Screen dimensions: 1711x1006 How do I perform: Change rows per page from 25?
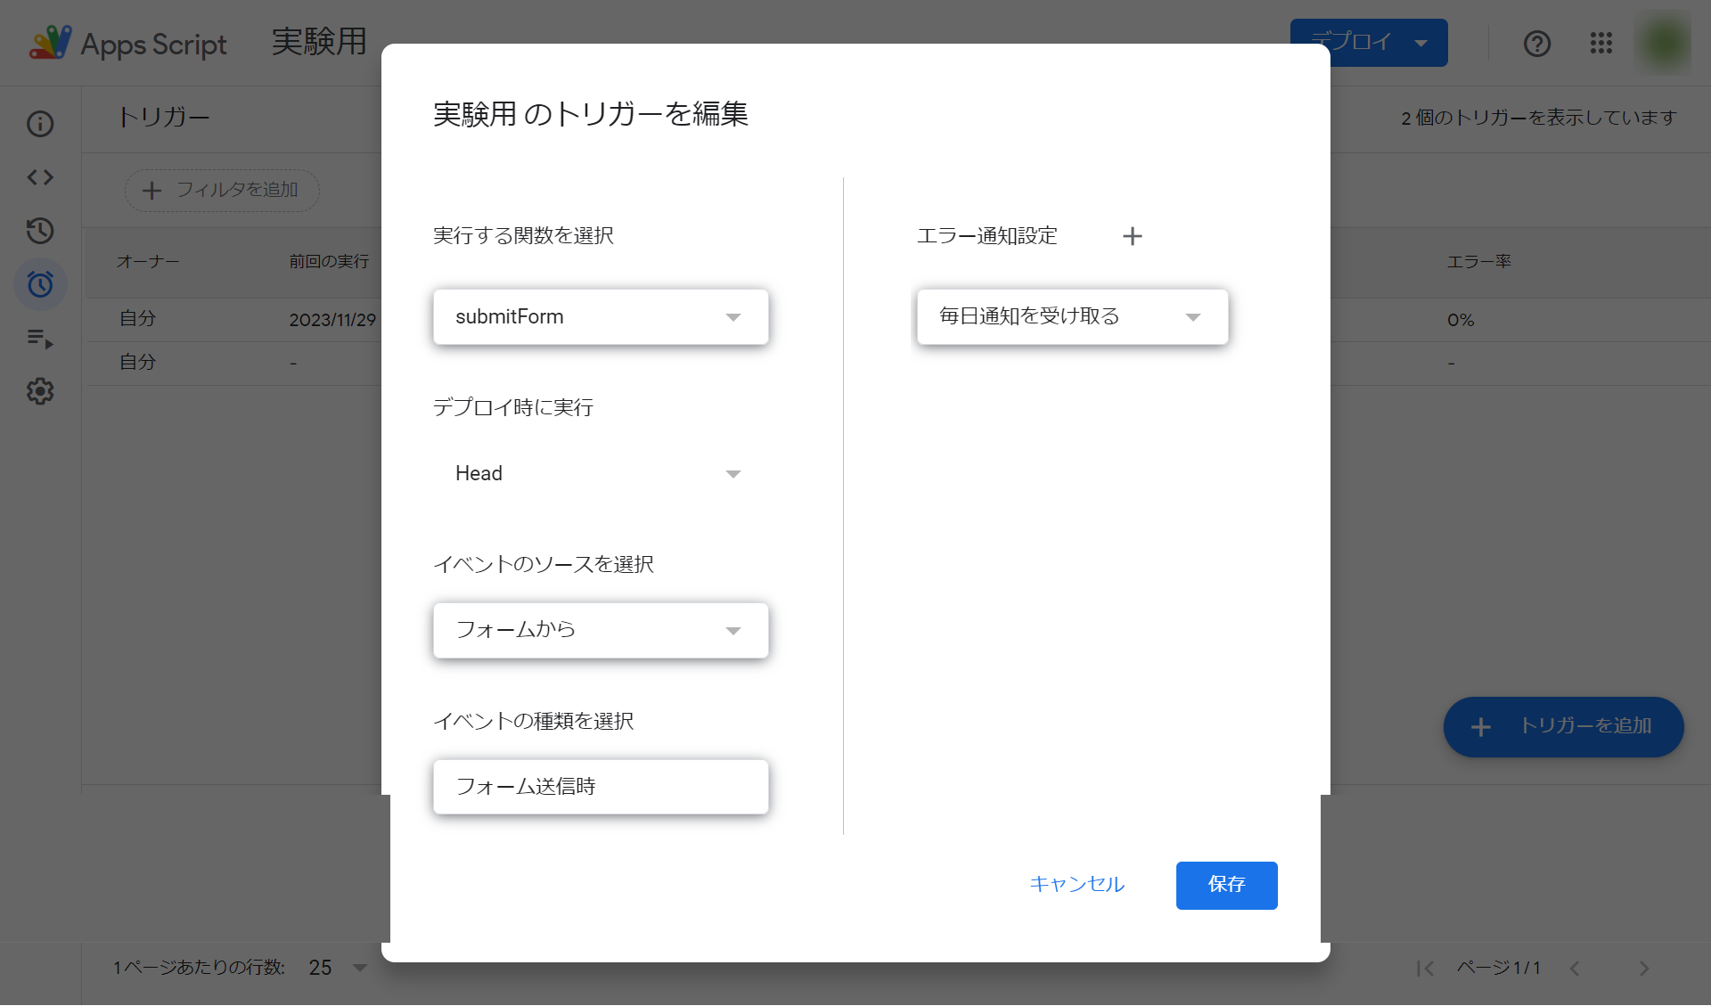(335, 968)
